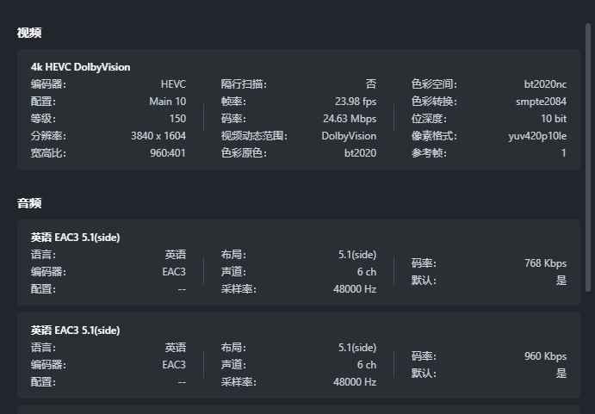Click the "色彩原色" label

tap(242, 153)
